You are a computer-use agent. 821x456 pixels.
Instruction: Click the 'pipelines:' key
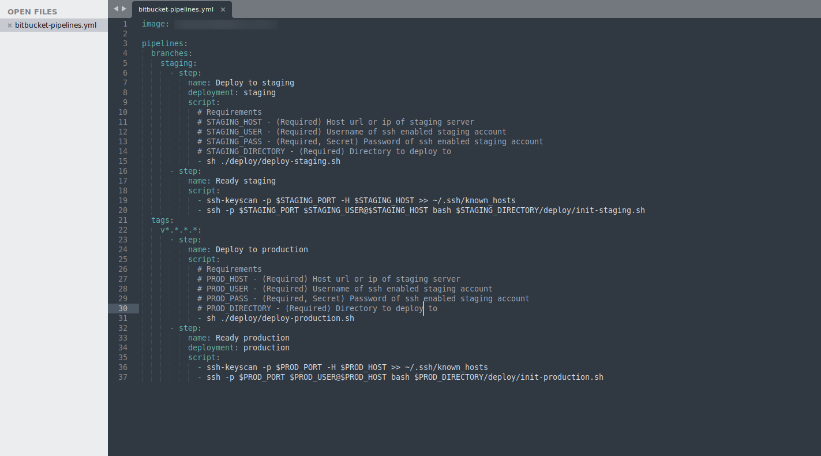(165, 43)
